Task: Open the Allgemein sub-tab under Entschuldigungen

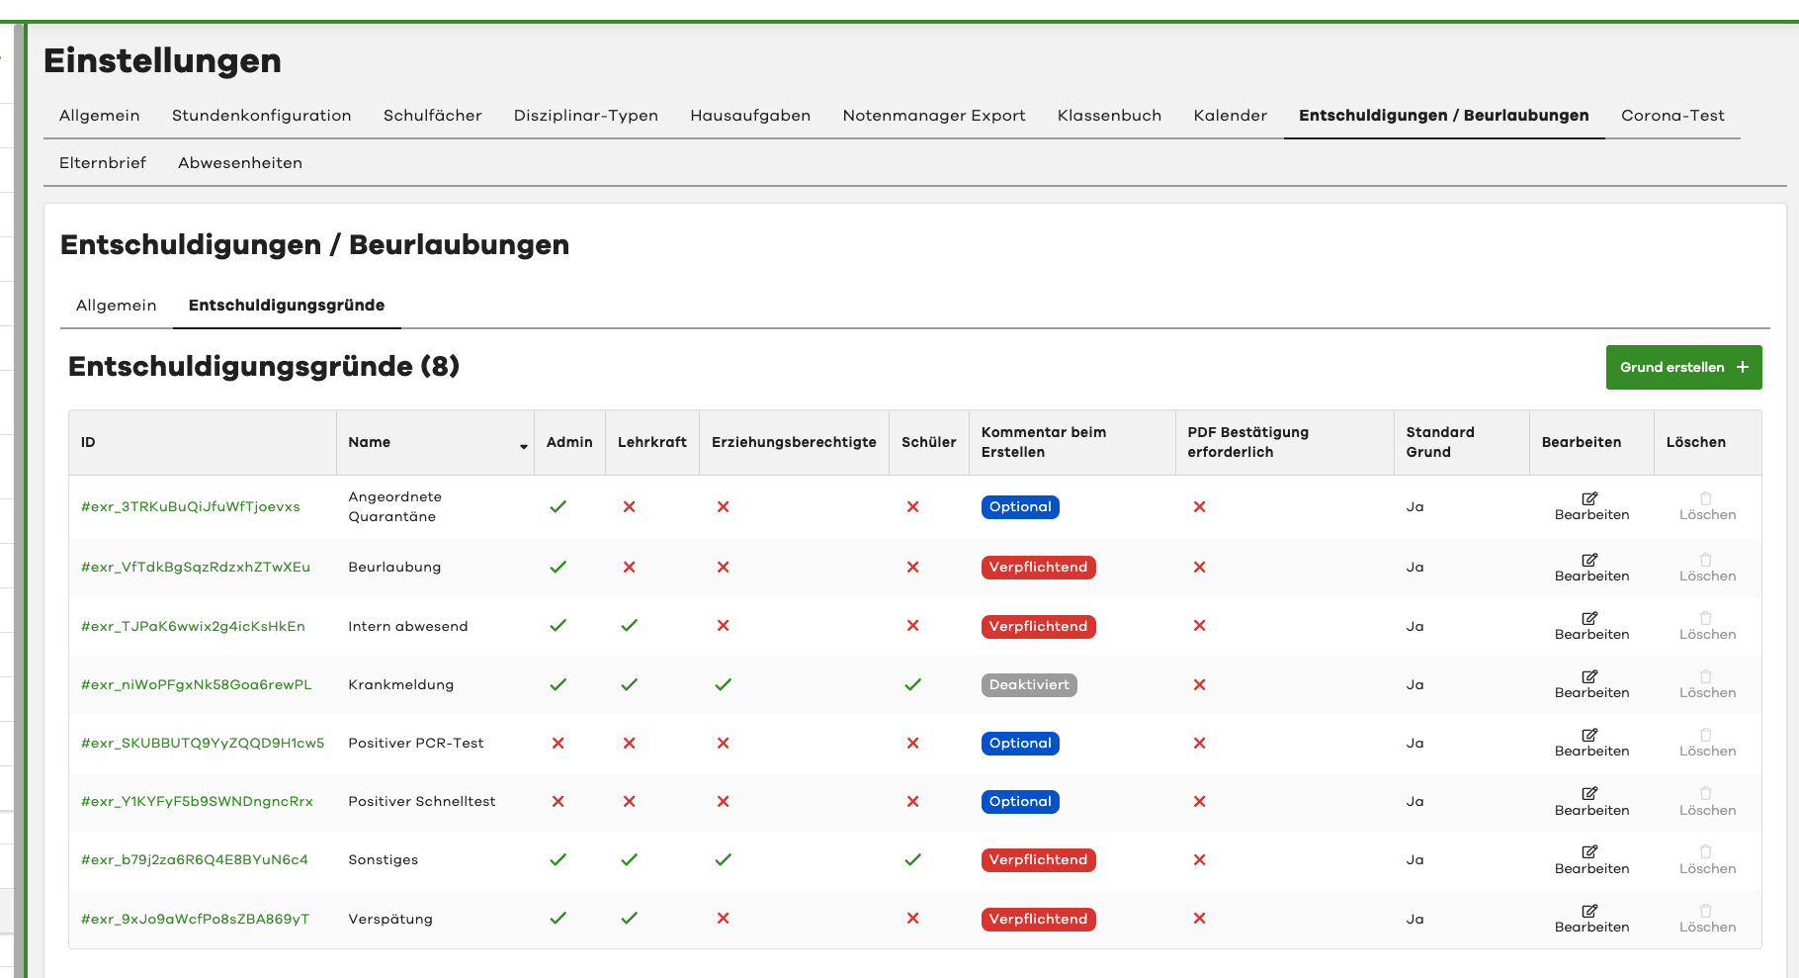Action: pos(116,306)
